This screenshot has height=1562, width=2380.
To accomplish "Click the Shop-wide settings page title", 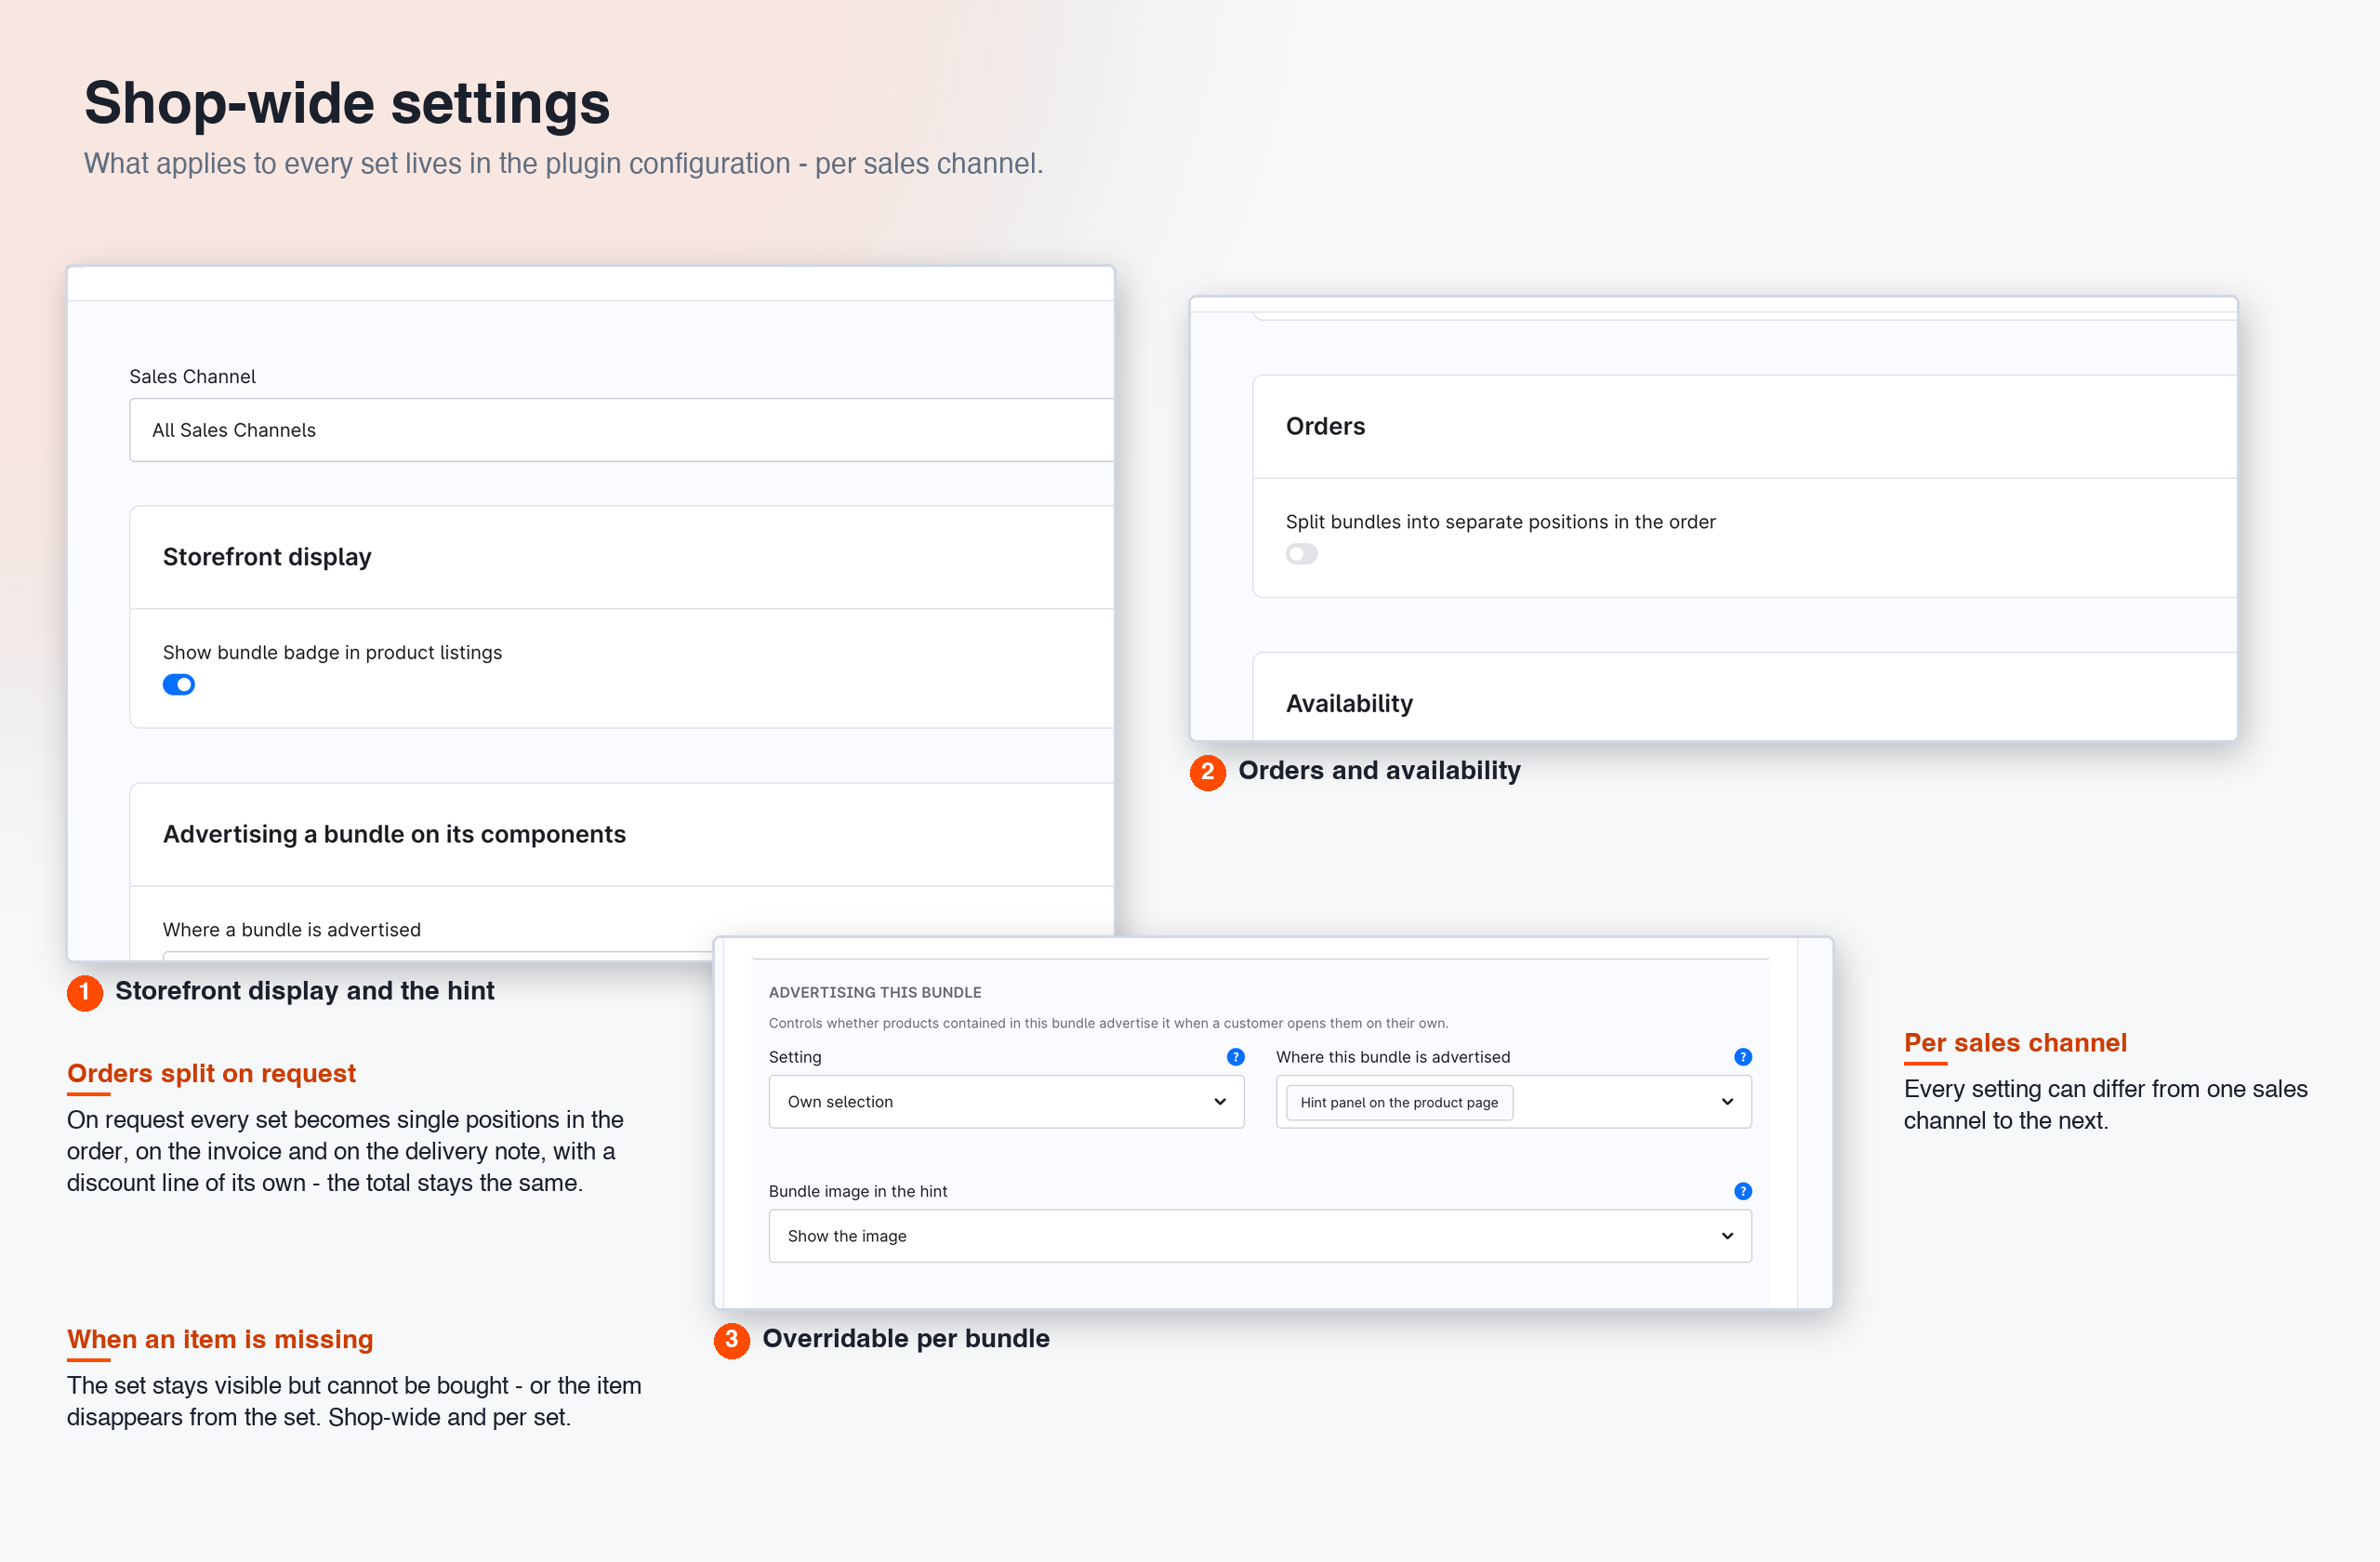I will click(x=347, y=103).
